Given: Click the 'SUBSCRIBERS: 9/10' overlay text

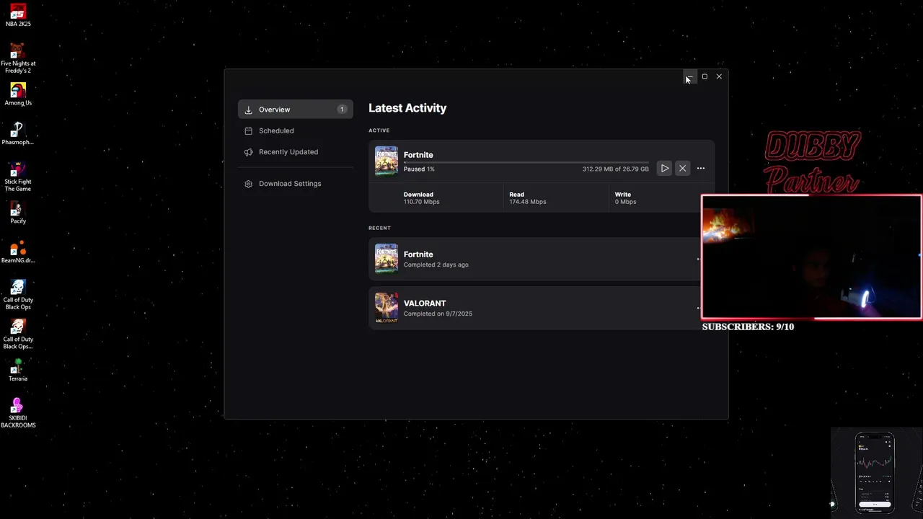Looking at the screenshot, I should [748, 327].
